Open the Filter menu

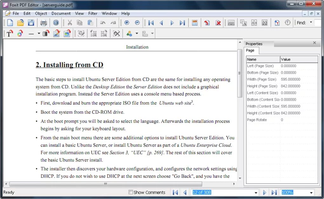click(x=93, y=13)
